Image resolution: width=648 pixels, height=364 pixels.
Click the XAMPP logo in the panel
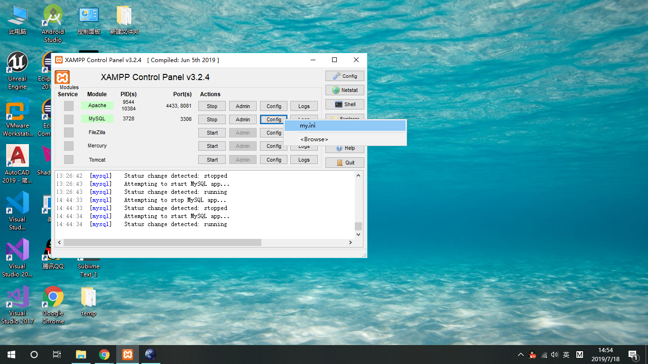[62, 77]
